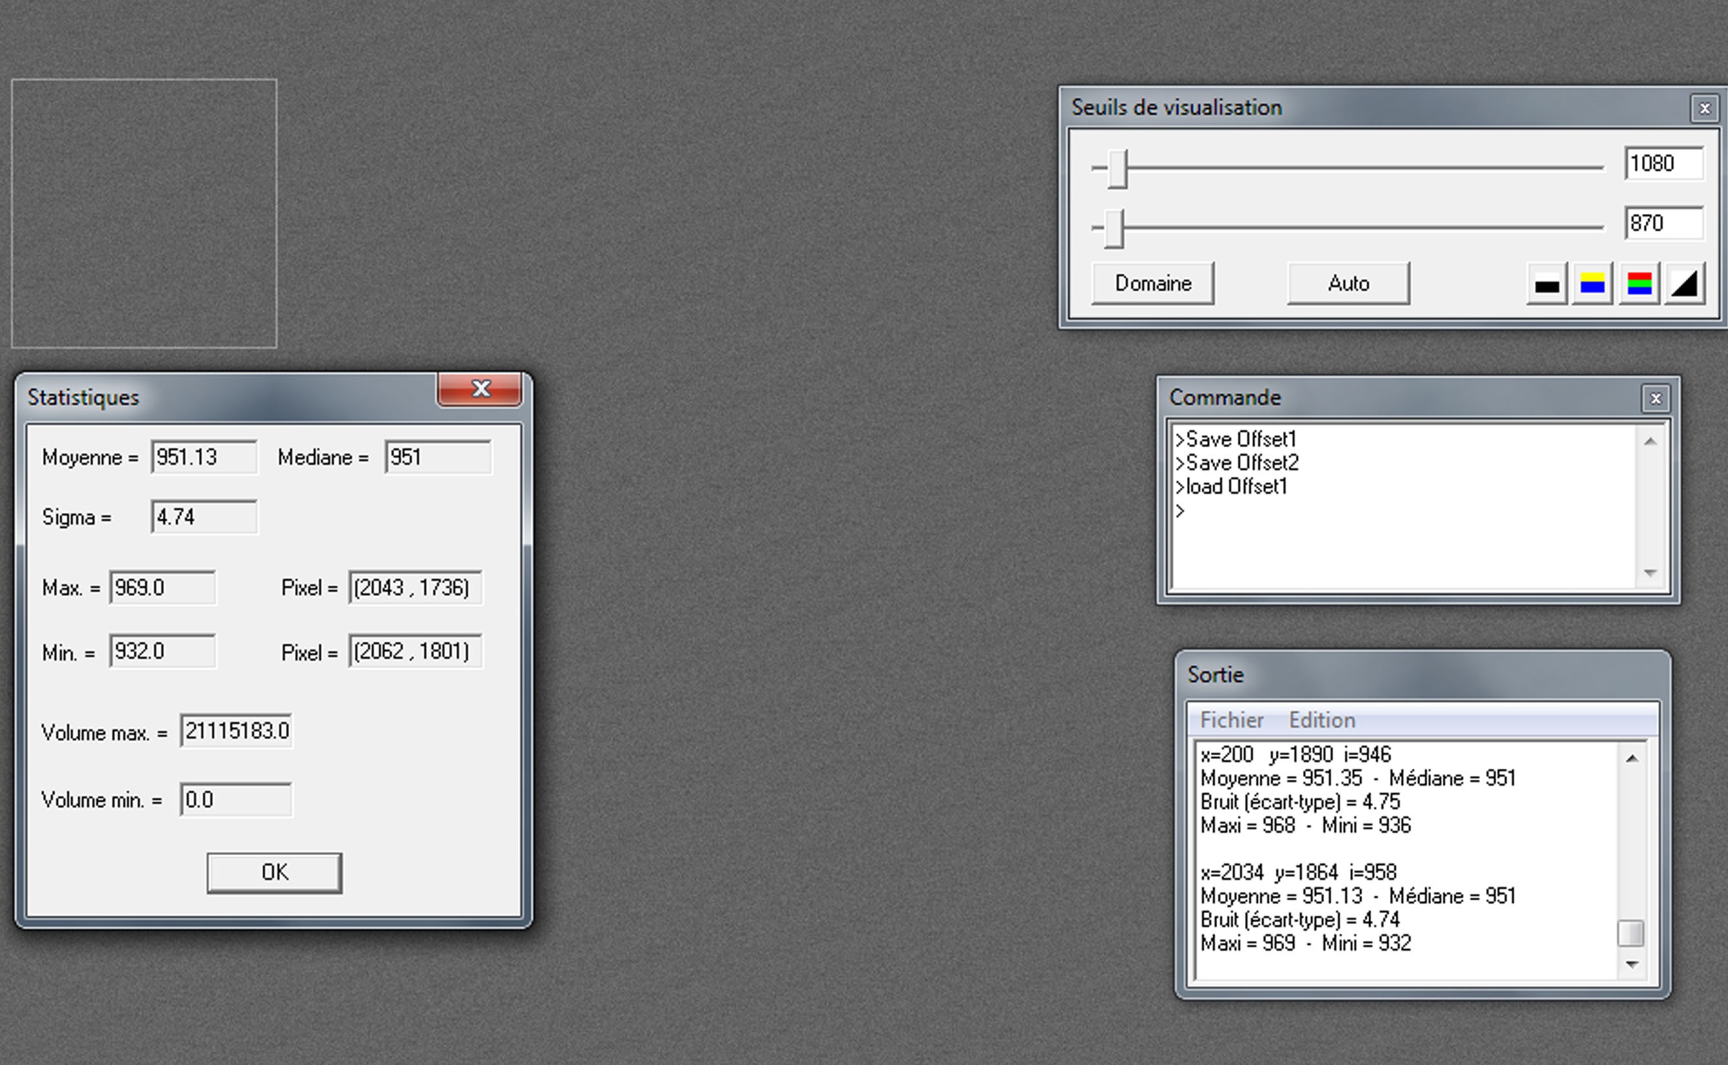
Task: Choose the red-green-blue palette icon
Action: click(1639, 284)
